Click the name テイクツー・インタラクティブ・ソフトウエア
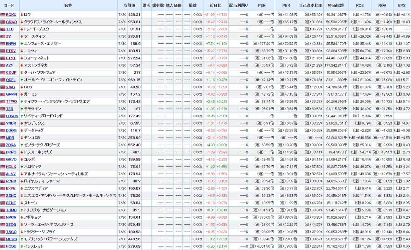Screen dimensions: 411x250 [57, 101]
